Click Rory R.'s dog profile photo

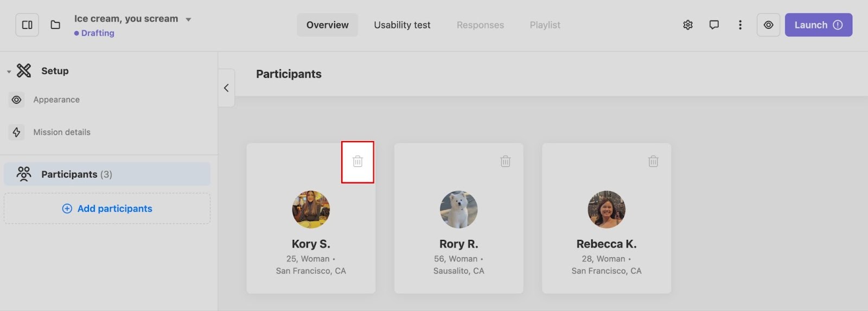pyautogui.click(x=458, y=210)
